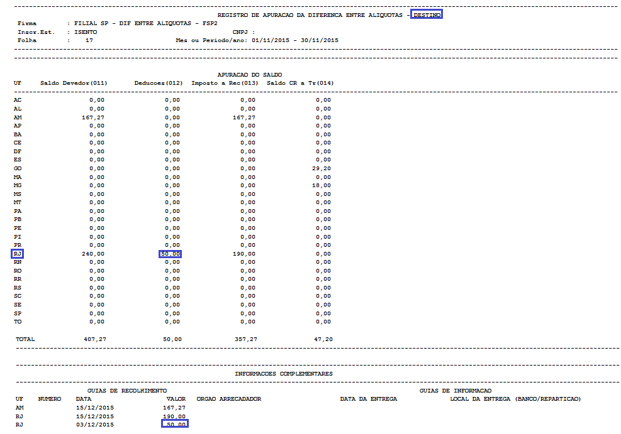This screenshot has width=621, height=434.
Task: Click the guia date 03/12/2015
Action: (95, 425)
